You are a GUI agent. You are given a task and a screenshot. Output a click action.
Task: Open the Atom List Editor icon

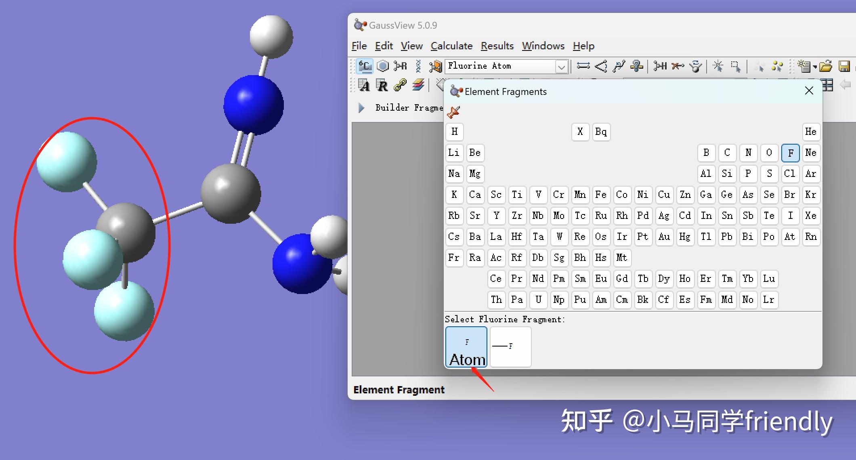pos(364,85)
